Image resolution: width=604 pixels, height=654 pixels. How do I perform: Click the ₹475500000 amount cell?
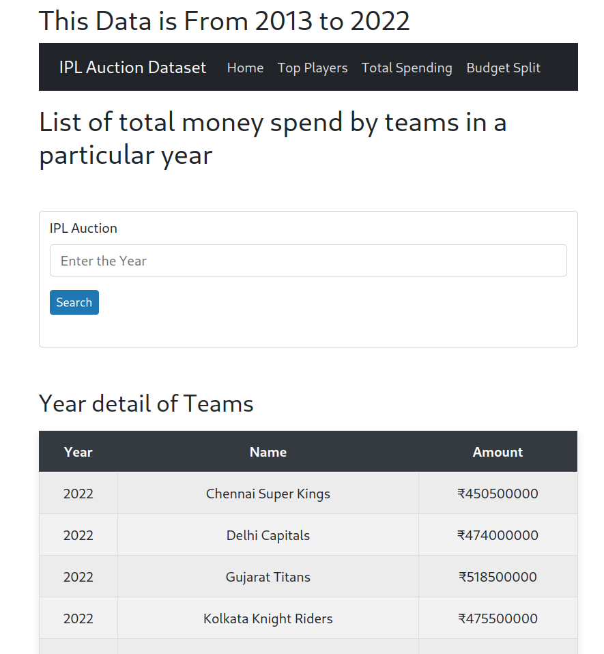[x=498, y=619]
